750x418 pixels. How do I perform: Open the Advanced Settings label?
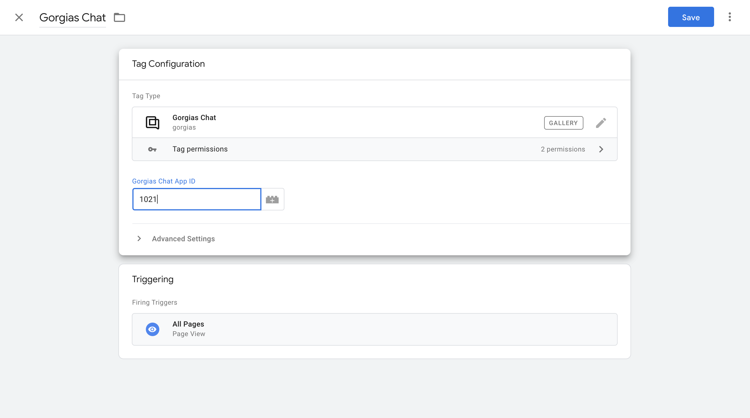(x=183, y=238)
